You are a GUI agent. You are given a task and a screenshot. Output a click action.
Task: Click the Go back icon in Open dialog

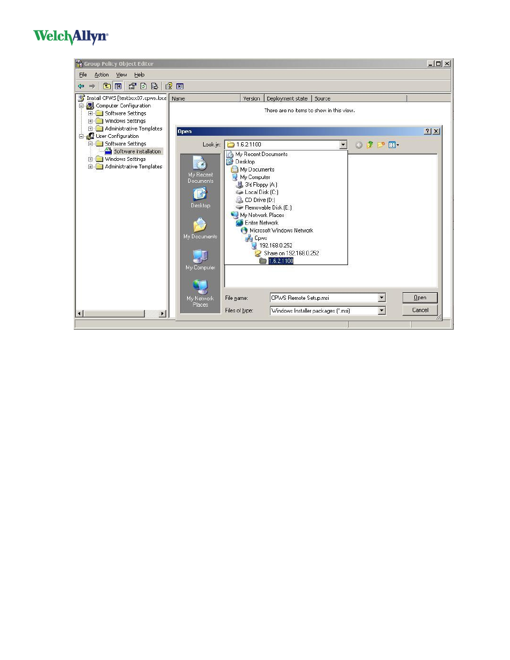[359, 145]
